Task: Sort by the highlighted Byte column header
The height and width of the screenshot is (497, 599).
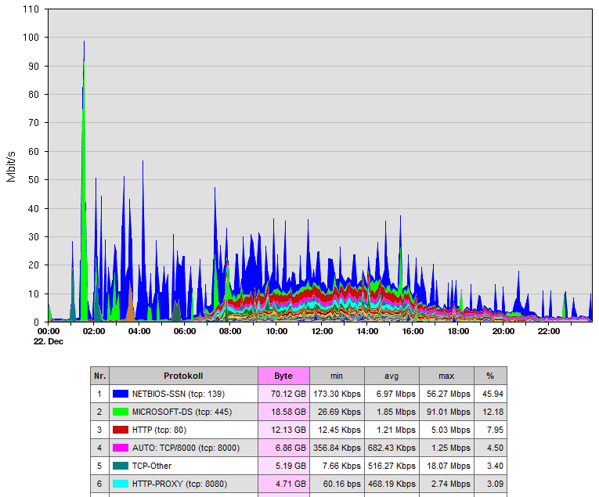Action: (x=283, y=376)
